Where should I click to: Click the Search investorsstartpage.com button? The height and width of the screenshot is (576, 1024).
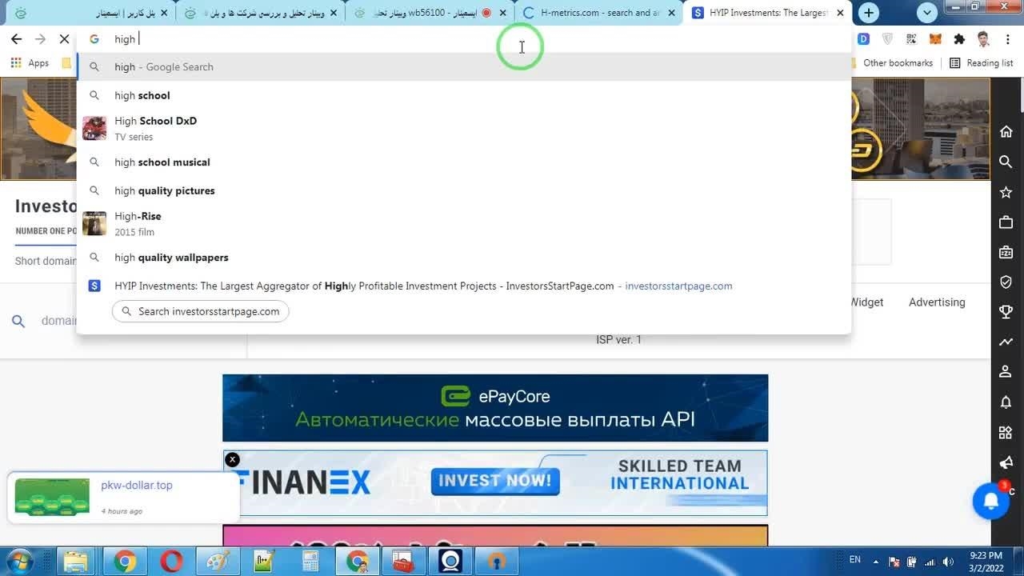pyautogui.click(x=201, y=311)
